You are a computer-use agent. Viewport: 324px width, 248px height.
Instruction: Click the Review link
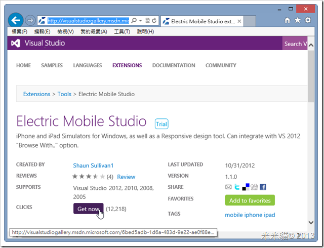pos(126,177)
